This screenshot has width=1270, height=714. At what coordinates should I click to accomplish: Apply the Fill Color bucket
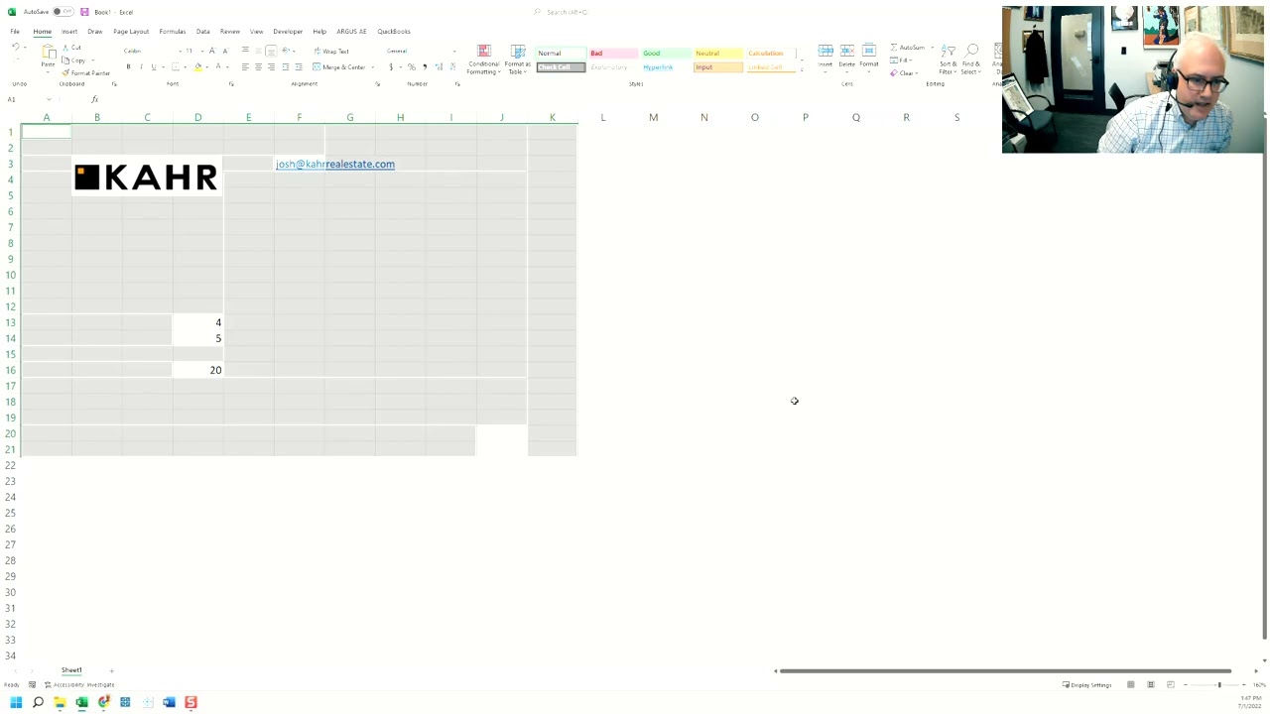(x=197, y=66)
